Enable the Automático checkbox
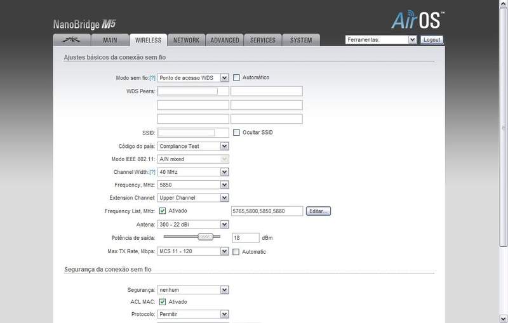508x323 pixels. click(x=236, y=77)
